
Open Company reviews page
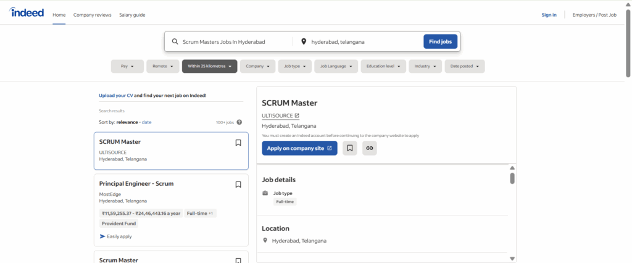(93, 15)
